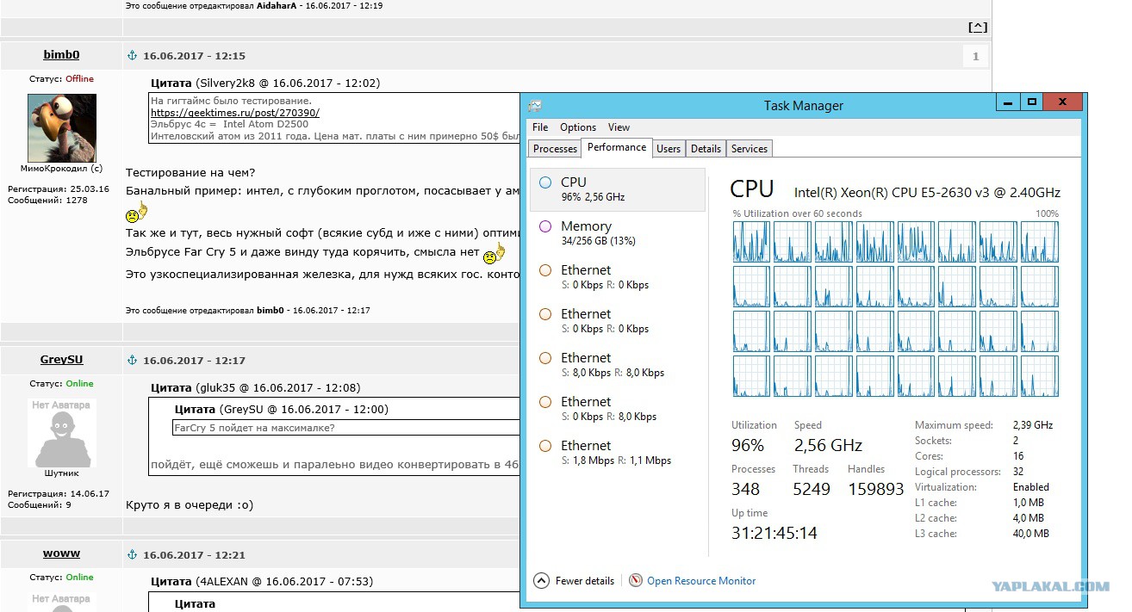The height and width of the screenshot is (612, 1132).
Task: Open Resource Monitor link
Action: pos(701,581)
